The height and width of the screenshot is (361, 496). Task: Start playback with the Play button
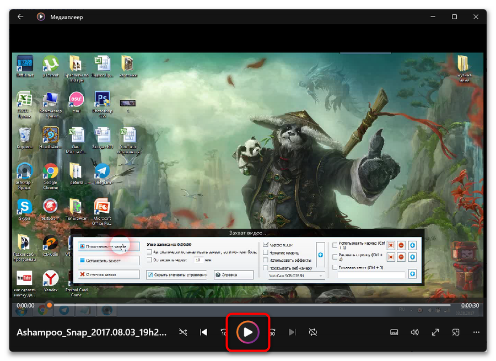(x=248, y=332)
